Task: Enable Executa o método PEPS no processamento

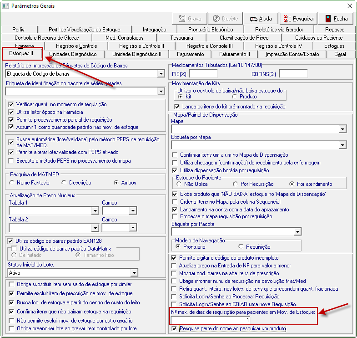Action: click(x=11, y=161)
